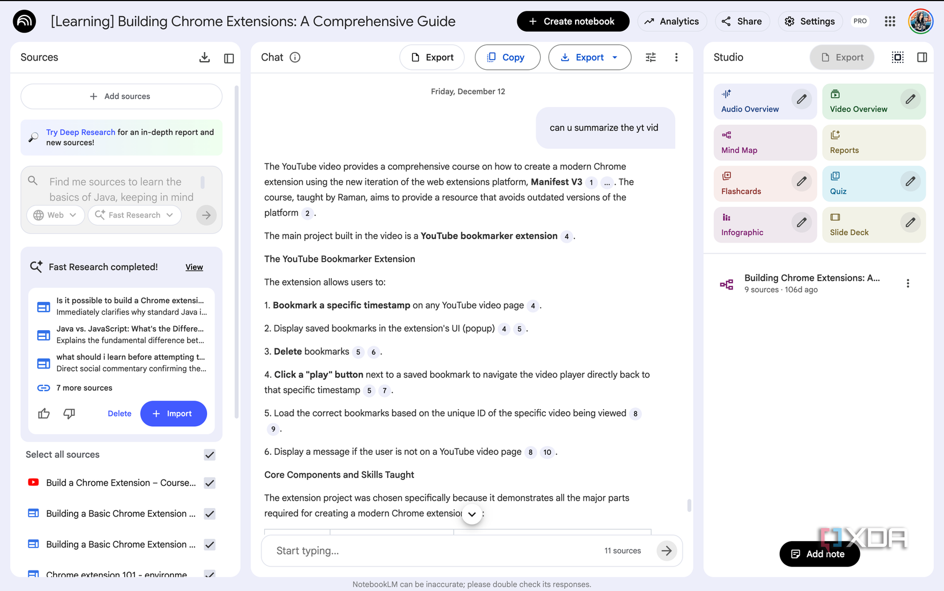Screen dimensions: 944x591
Task: Edit Slide Deck customization pencil
Action: click(910, 223)
